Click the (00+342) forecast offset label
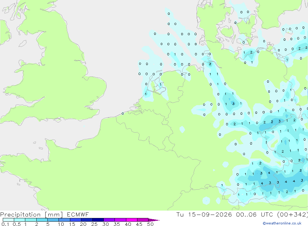This screenshot has width=308, height=226. coord(293,214)
